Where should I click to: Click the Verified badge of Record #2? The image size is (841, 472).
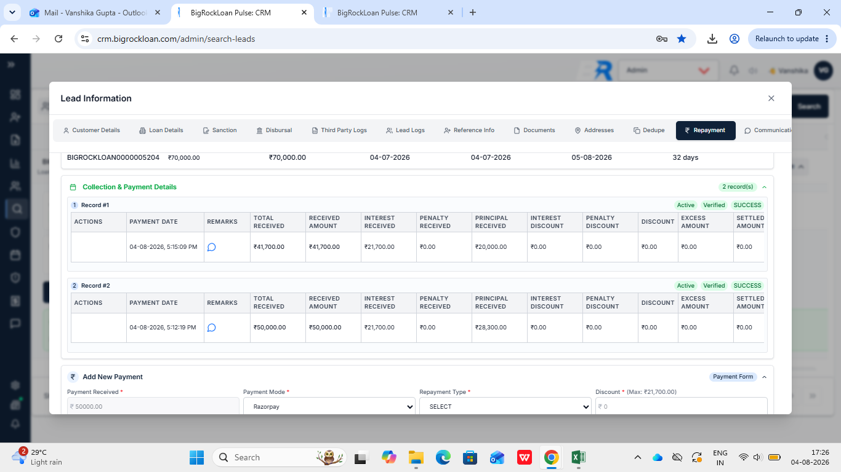click(714, 286)
